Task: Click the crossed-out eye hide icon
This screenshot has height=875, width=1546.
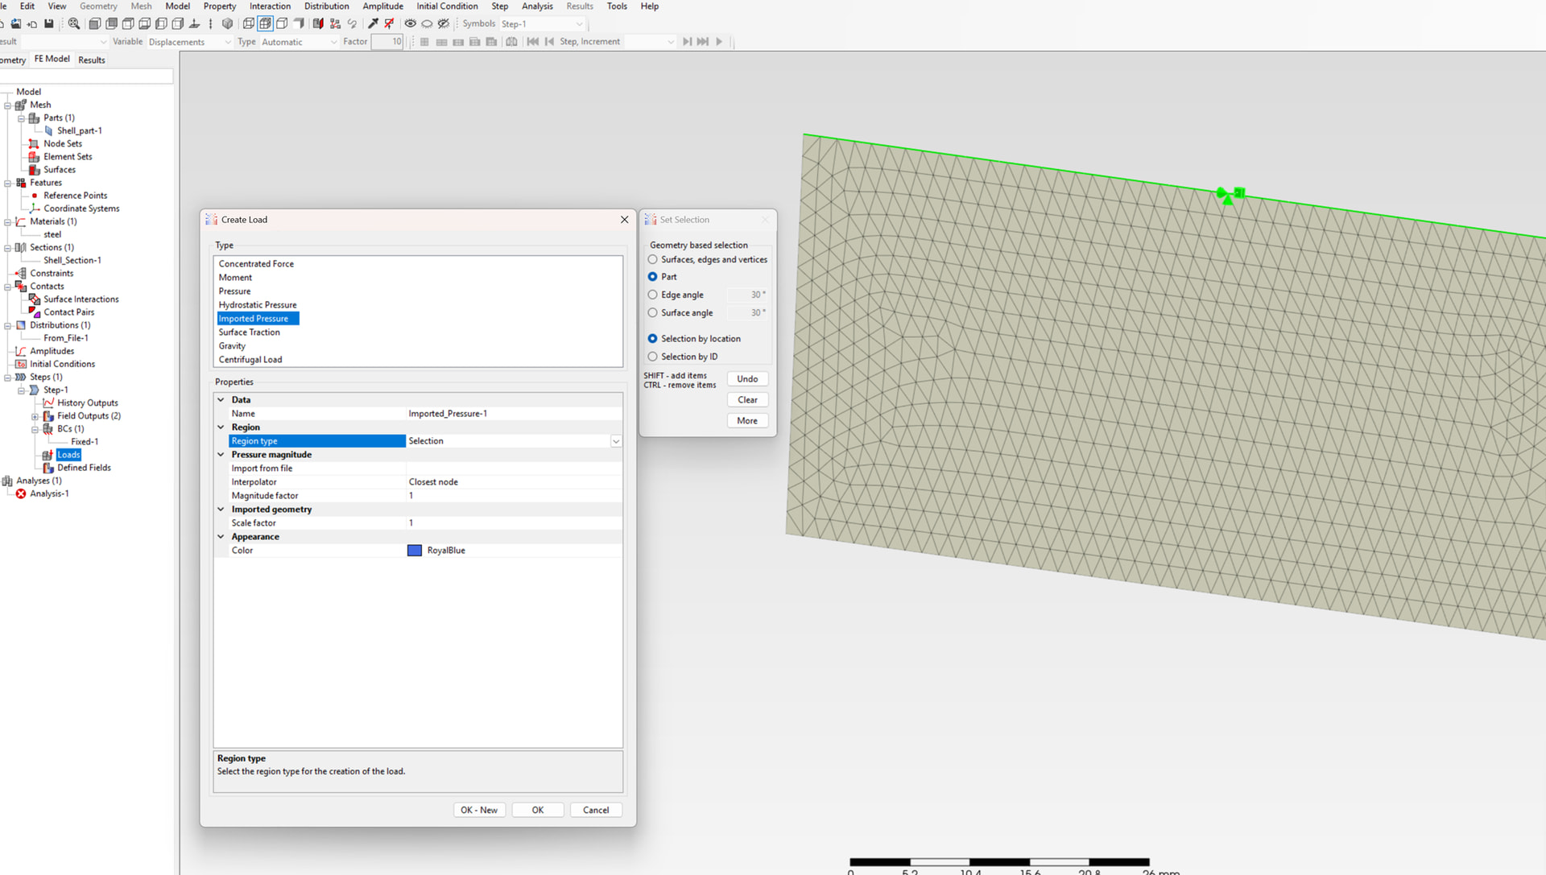Action: click(x=444, y=23)
